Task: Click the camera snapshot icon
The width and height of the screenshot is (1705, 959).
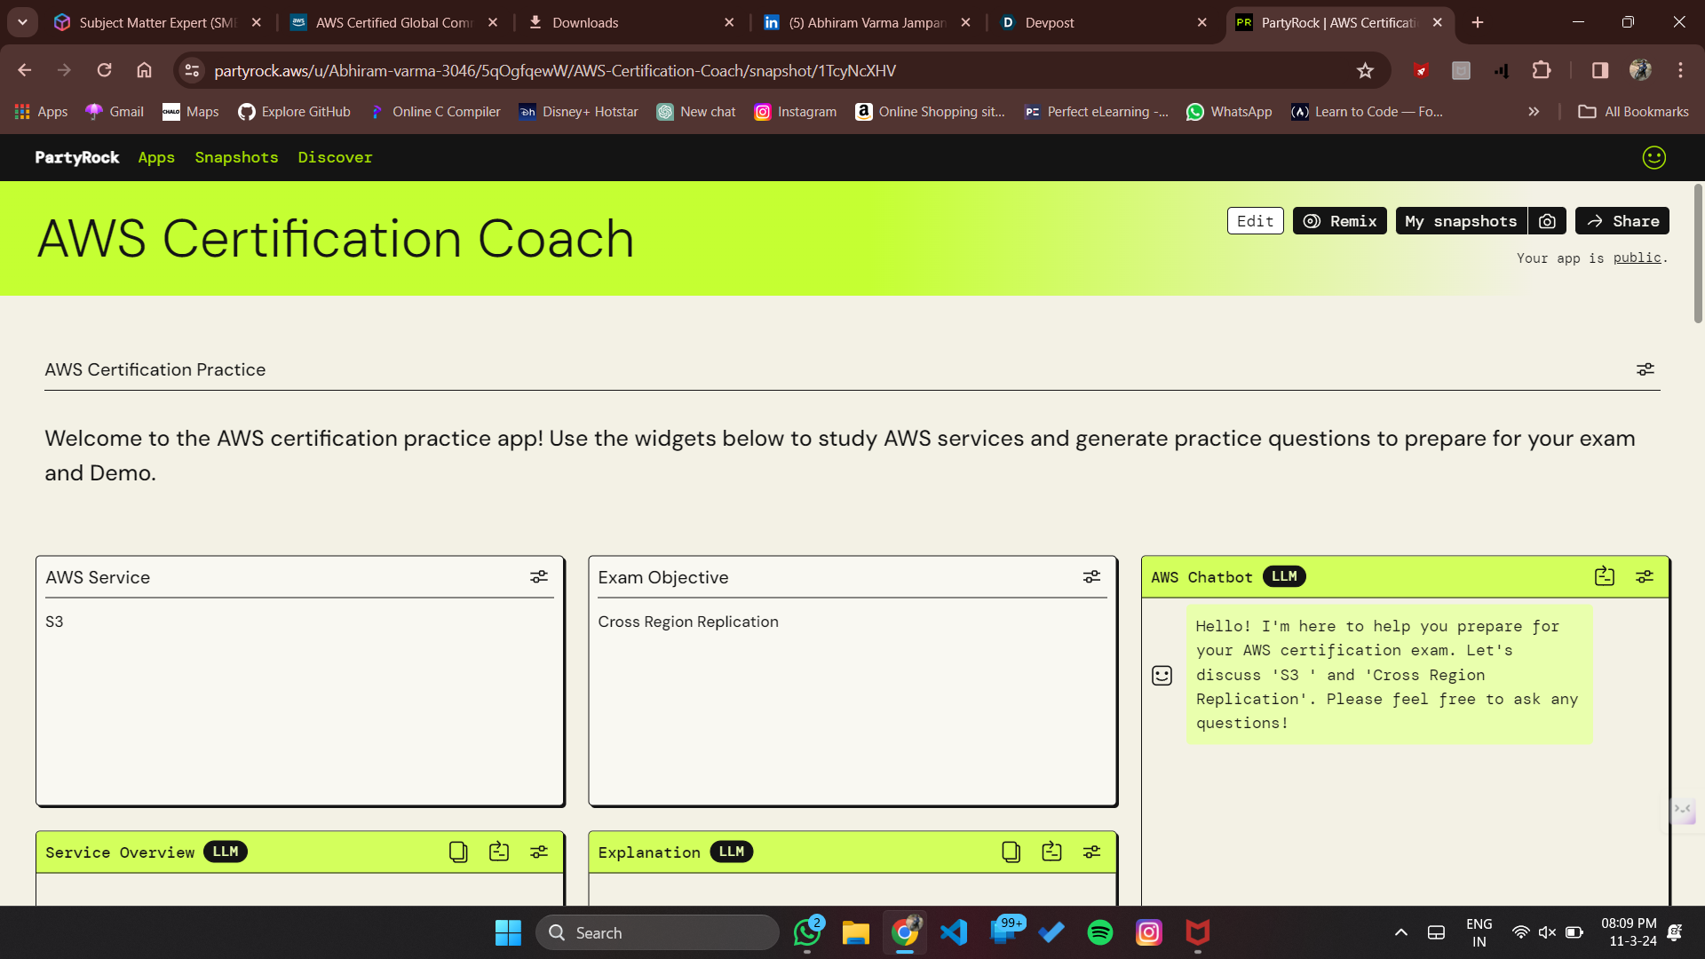Action: click(1547, 221)
